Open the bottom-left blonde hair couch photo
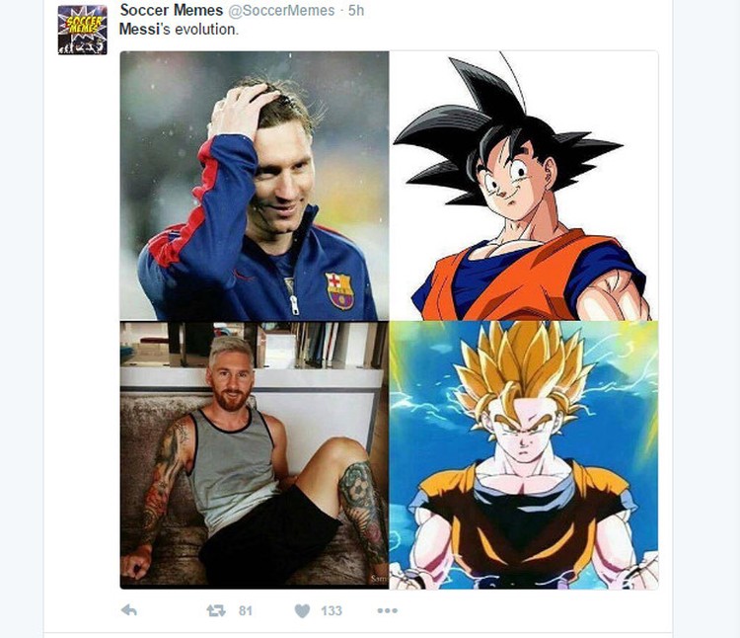 (x=255, y=455)
